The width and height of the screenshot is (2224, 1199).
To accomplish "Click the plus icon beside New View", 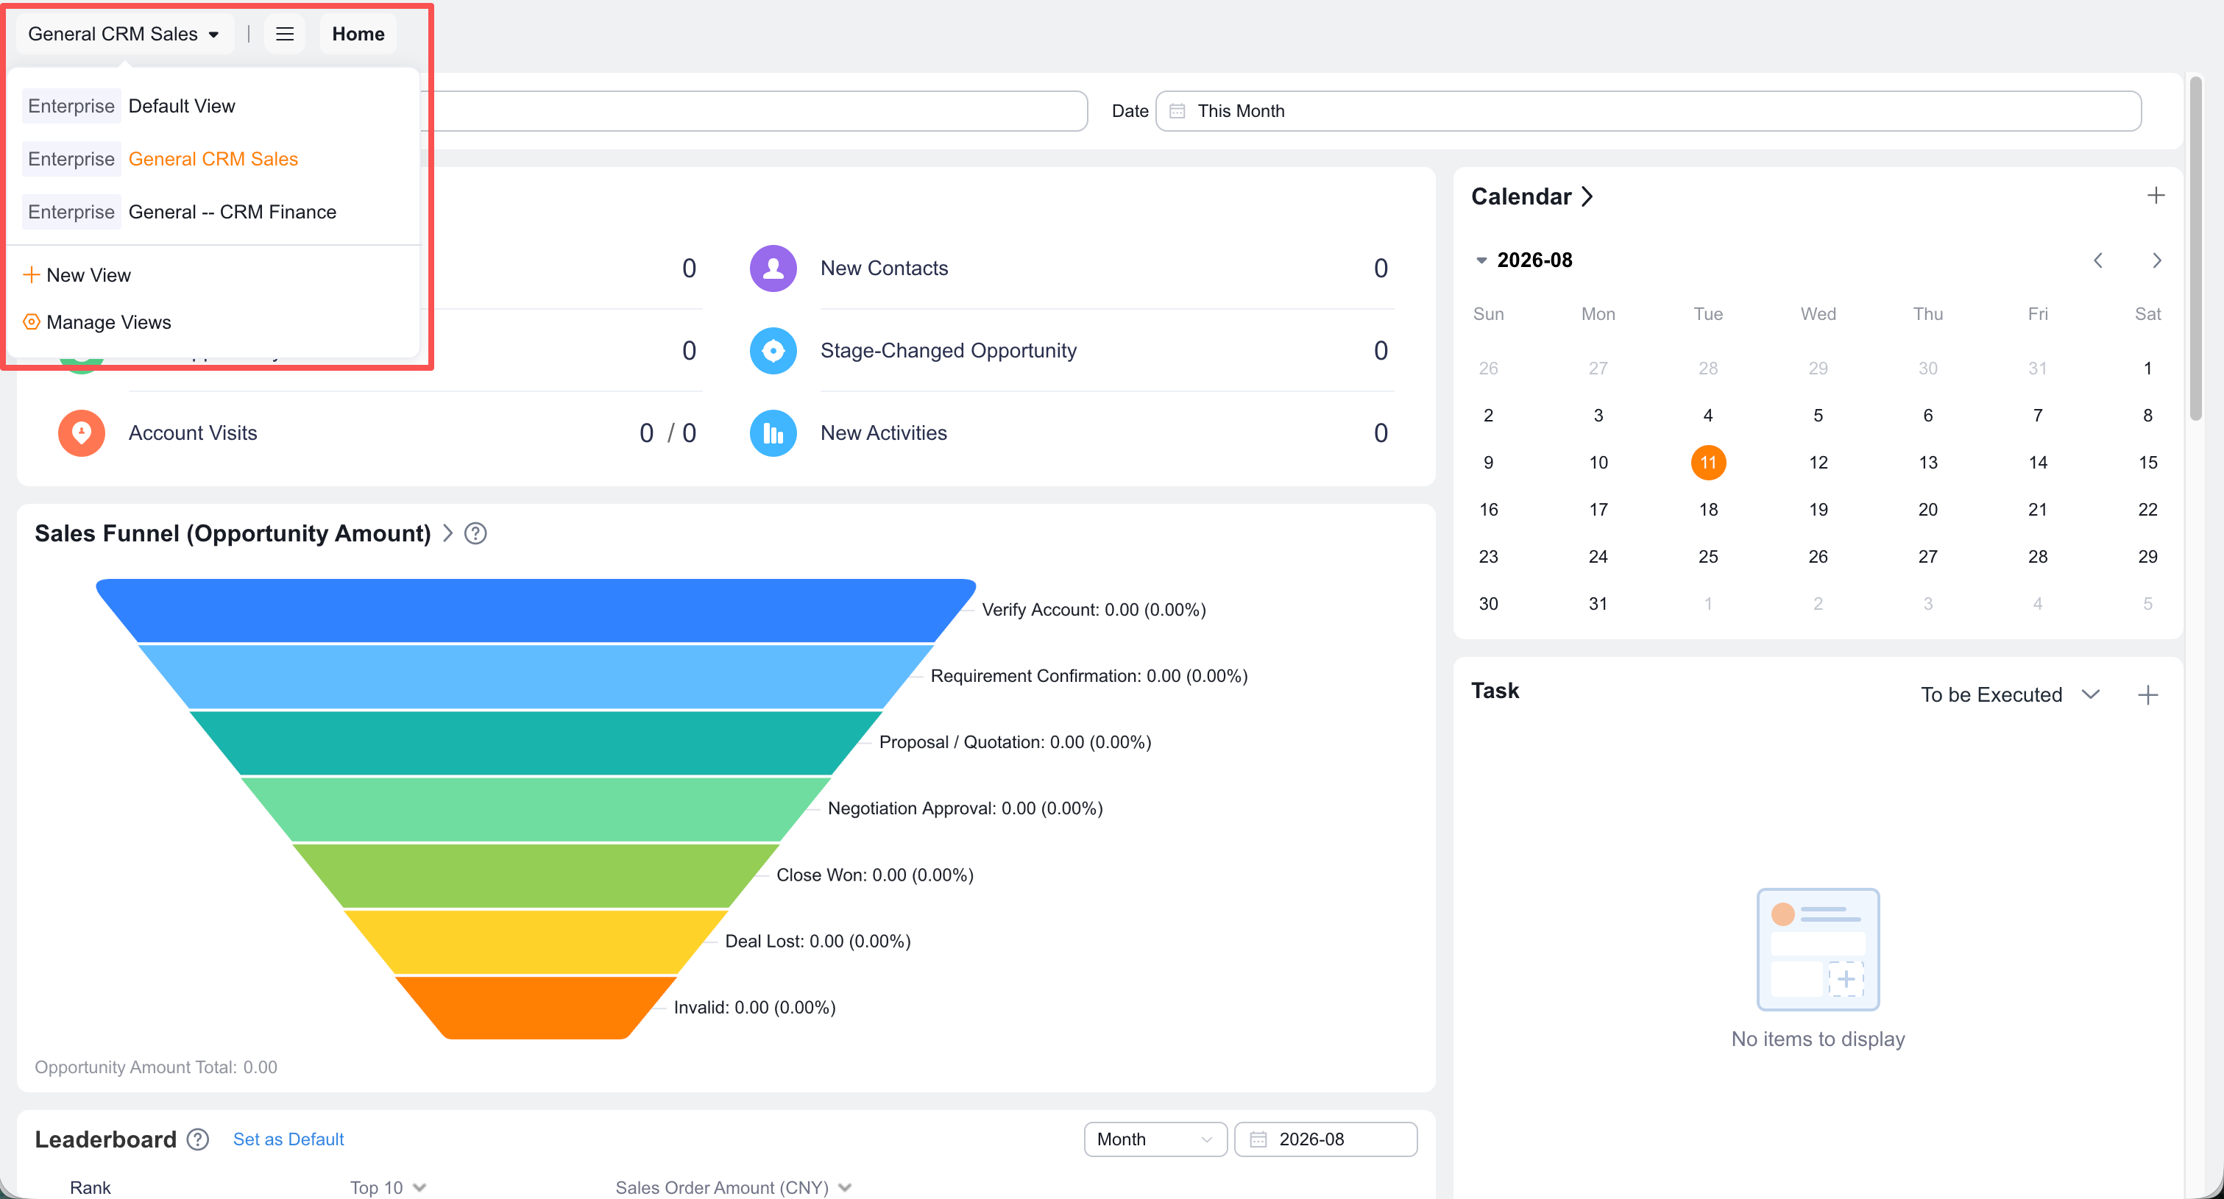I will [31, 274].
